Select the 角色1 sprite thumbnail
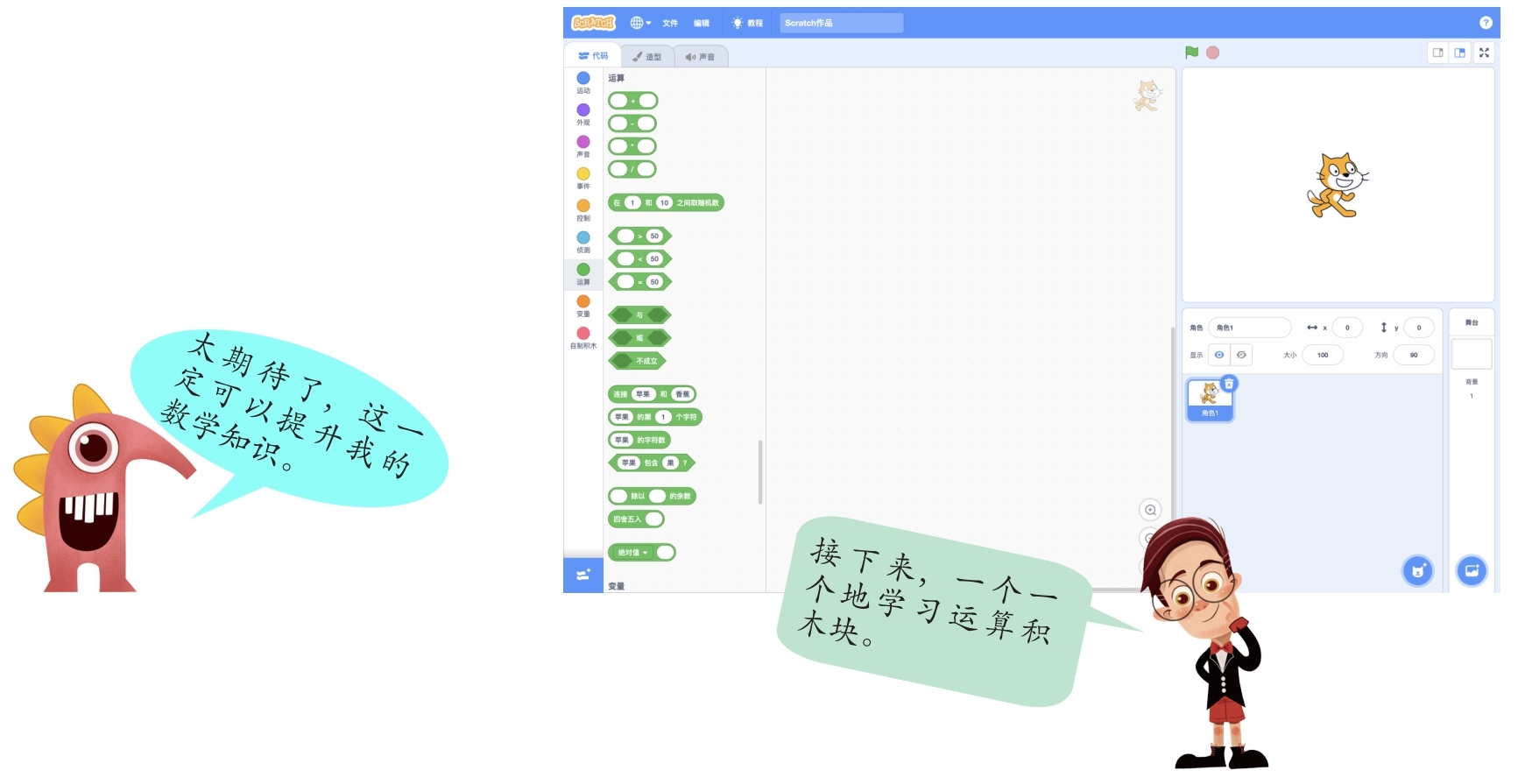Image resolution: width=1518 pixels, height=784 pixels. (x=1210, y=400)
